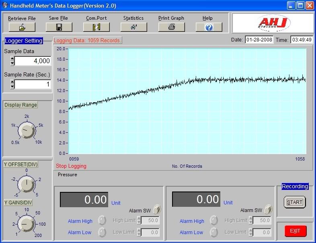Click the Sample Data input field
Image resolution: width=316 pixels, height=243 pixels.
pyautogui.click(x=33, y=61)
